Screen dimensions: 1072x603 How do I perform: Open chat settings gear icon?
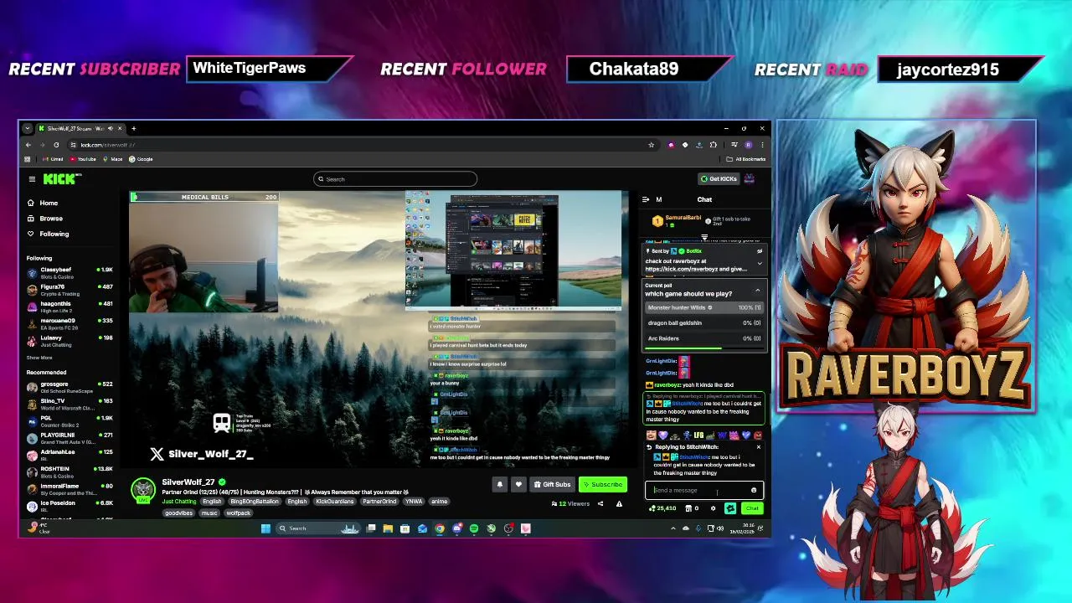[x=713, y=508]
